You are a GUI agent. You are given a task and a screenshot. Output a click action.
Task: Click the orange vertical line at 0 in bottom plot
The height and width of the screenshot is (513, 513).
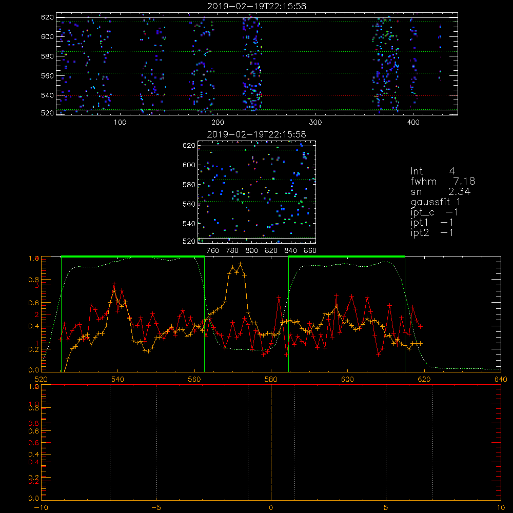[x=271, y=442]
